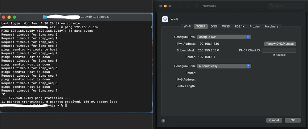Screen dimensions: 308x129
Task: Click the Search field in Network window
Action: pos(286,6)
